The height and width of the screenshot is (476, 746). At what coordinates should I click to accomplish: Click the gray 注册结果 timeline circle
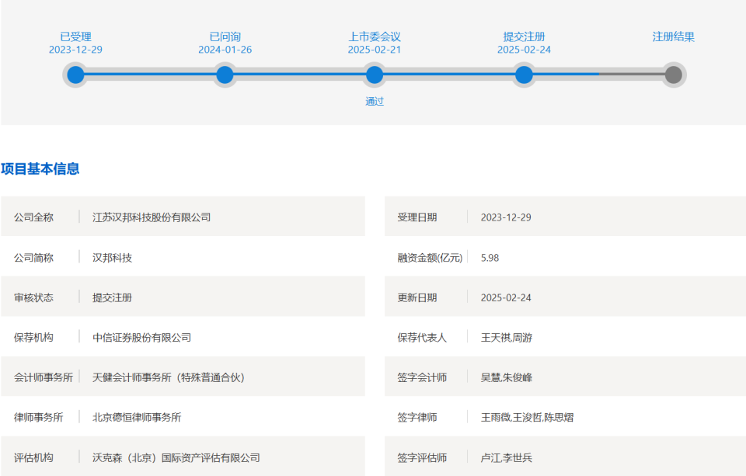coord(673,75)
